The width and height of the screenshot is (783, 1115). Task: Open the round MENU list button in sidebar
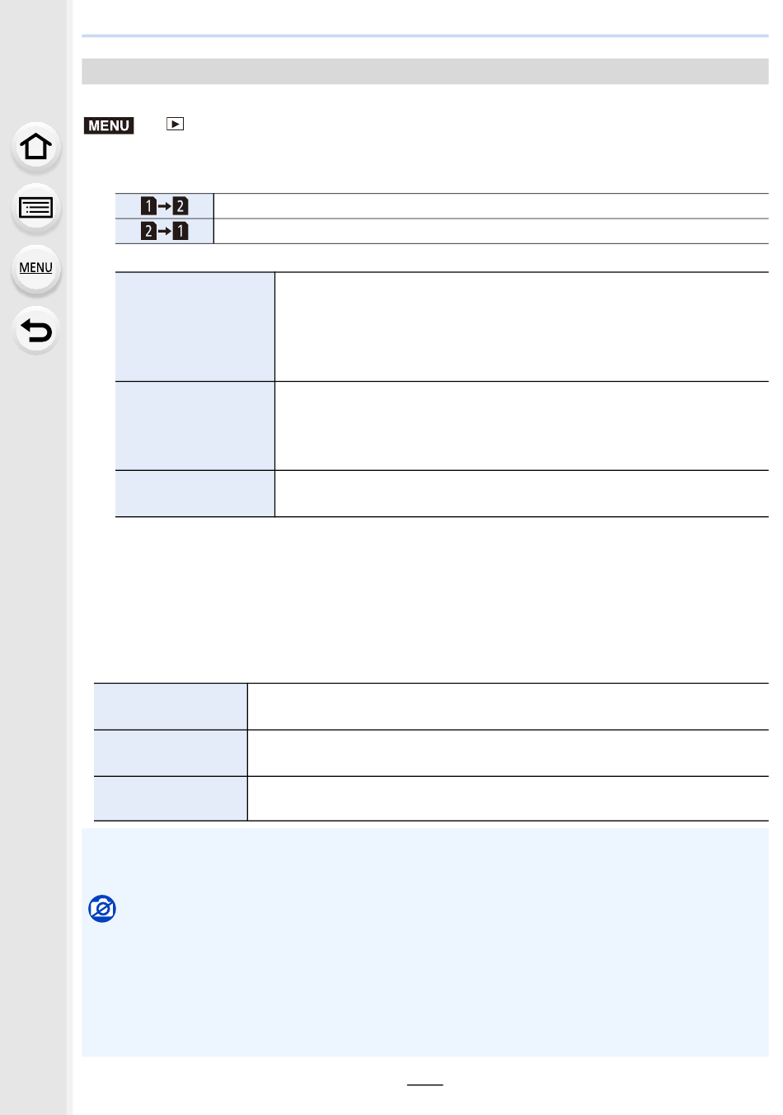(x=35, y=268)
